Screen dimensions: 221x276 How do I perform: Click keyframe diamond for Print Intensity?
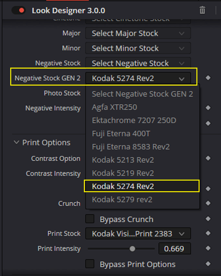pyautogui.click(x=208, y=248)
